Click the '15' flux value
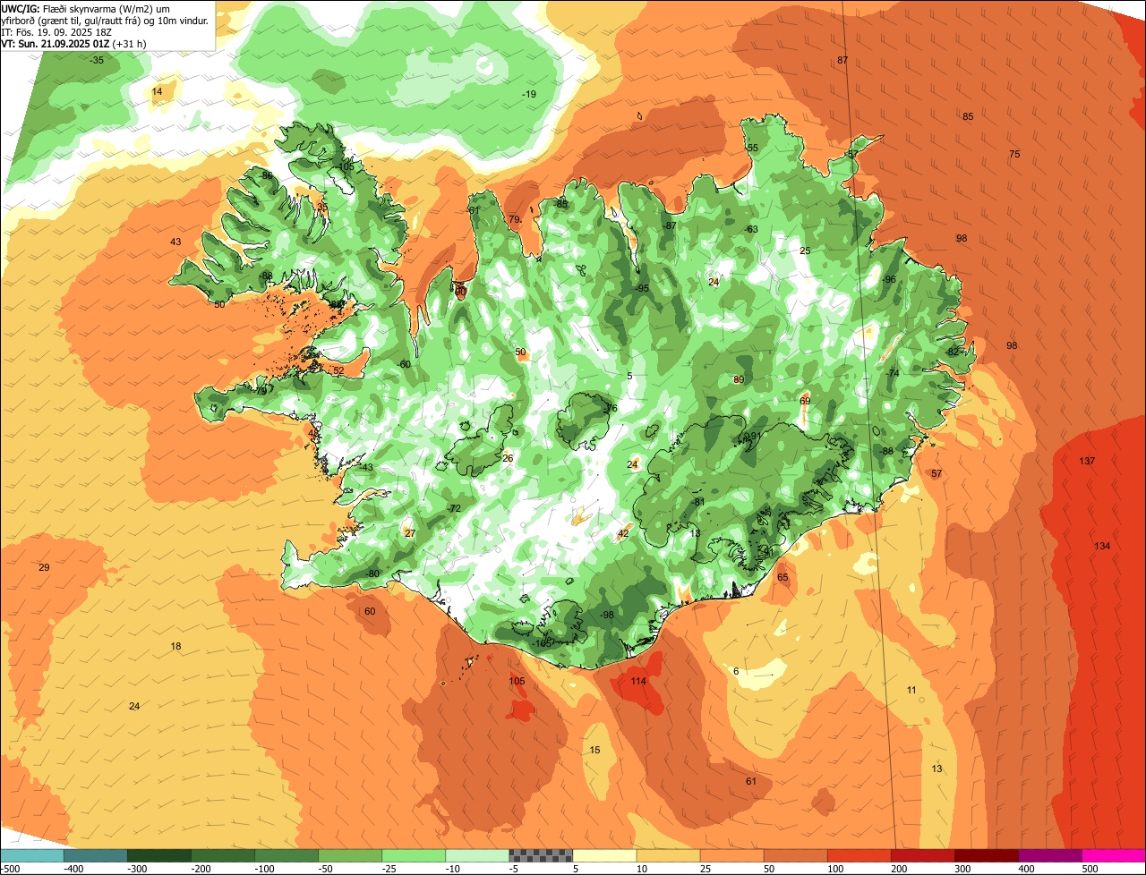This screenshot has width=1146, height=875. (595, 750)
